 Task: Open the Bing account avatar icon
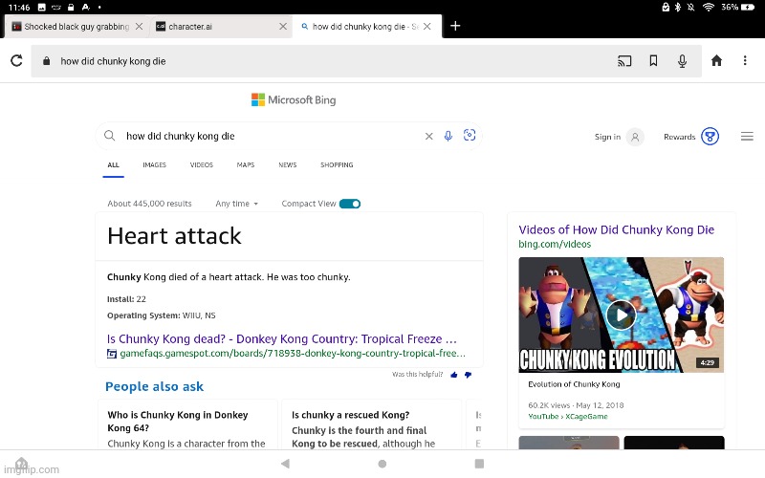(635, 137)
